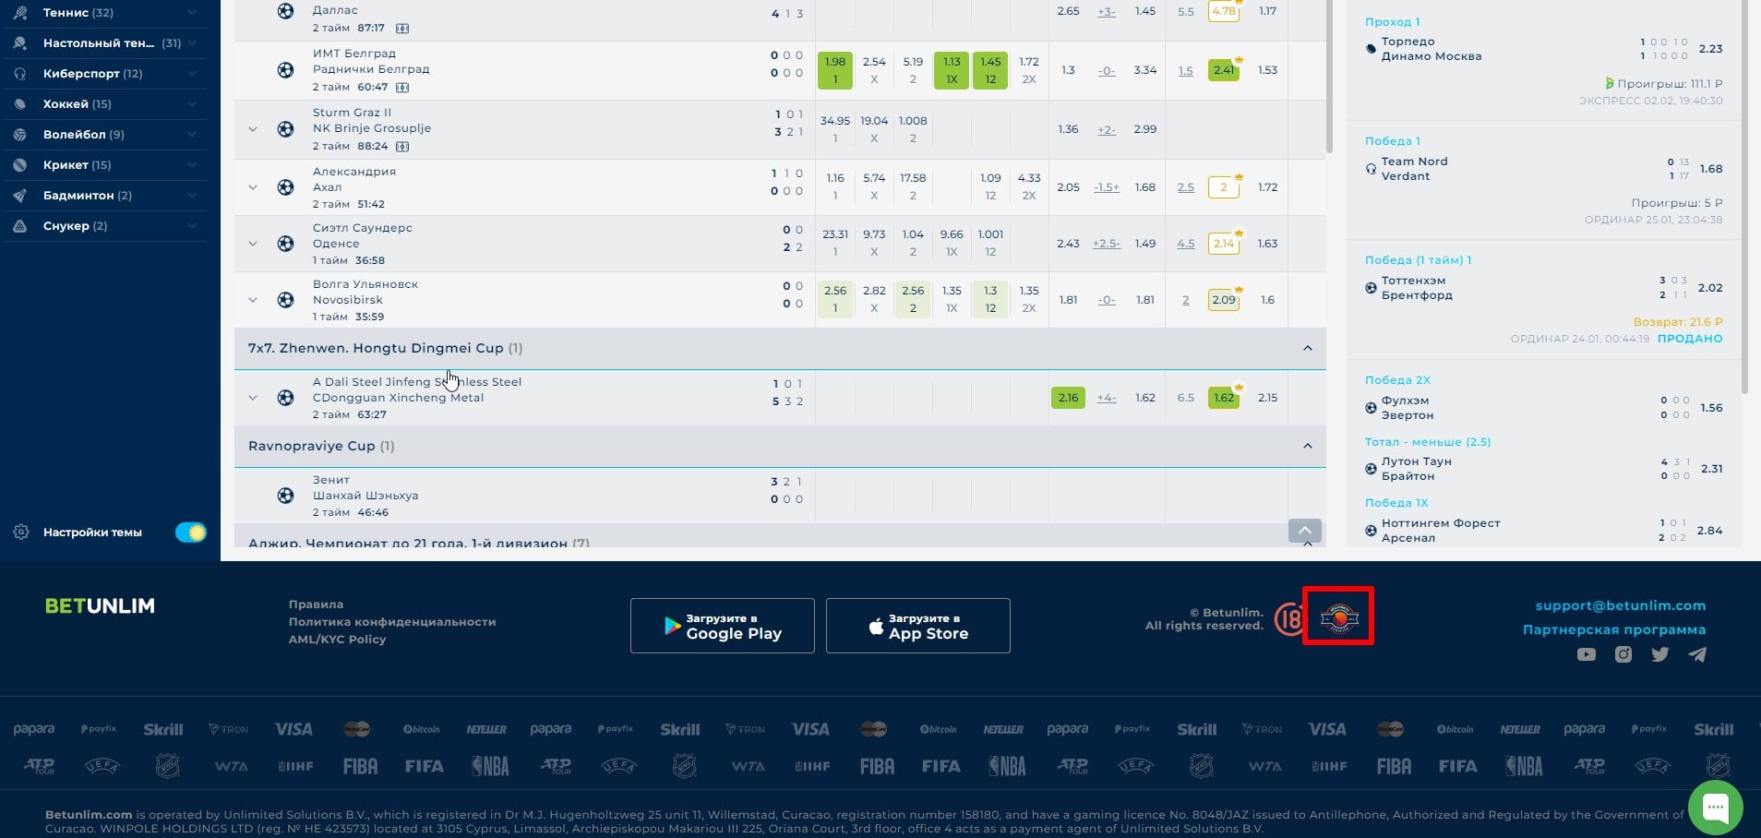Select total odds 2.41 ИМТ Белград row
This screenshot has height=838, width=1761.
(x=1224, y=70)
